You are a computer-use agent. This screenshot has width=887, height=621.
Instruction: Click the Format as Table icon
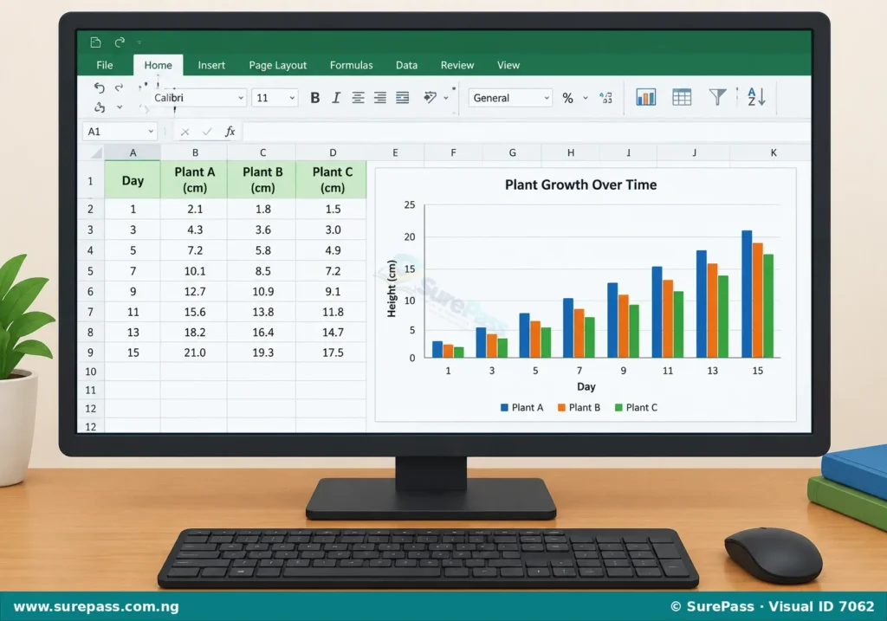click(682, 97)
